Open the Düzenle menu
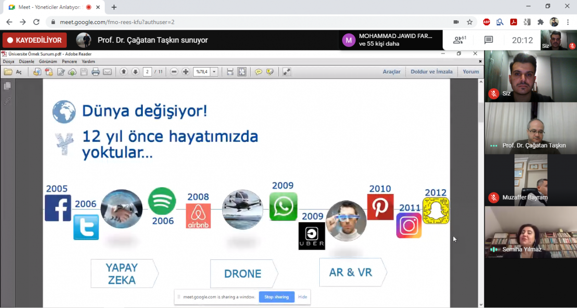Viewport: 577px width, 308px height. click(x=26, y=62)
